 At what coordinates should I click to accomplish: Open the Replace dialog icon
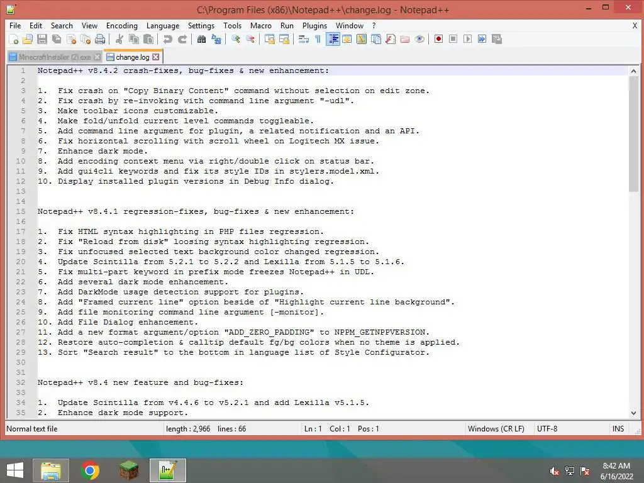coord(216,39)
